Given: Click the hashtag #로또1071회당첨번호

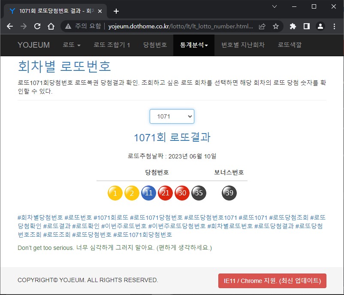Looking at the screenshot, I should [142, 234].
